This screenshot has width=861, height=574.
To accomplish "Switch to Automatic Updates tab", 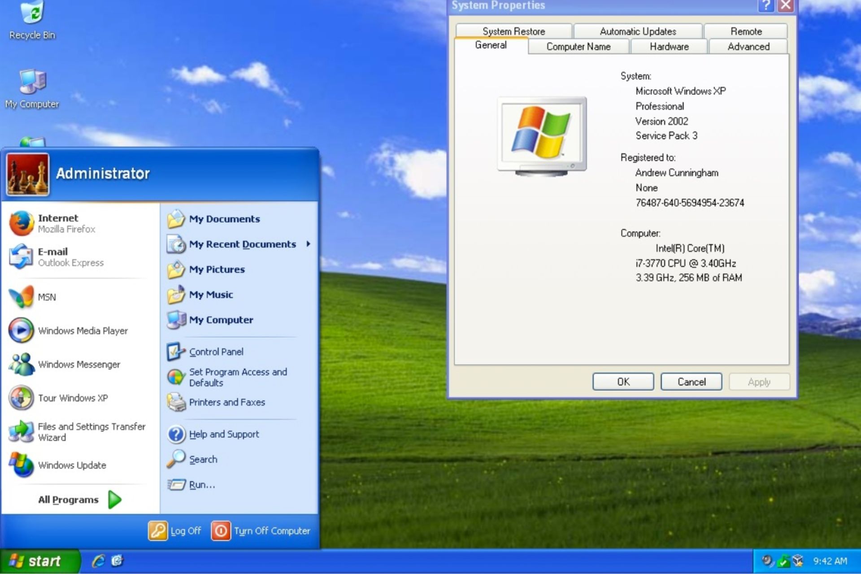I will 638,31.
